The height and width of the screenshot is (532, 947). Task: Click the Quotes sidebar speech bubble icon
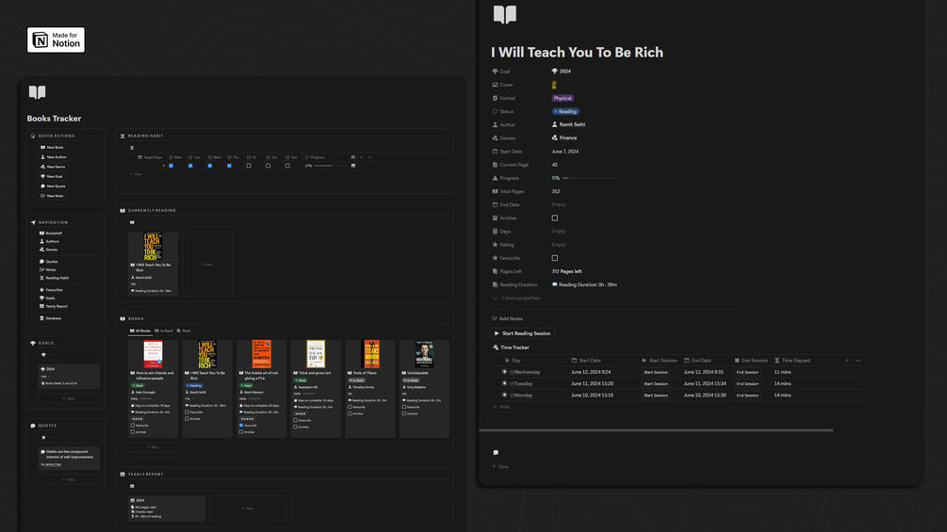coord(33,426)
